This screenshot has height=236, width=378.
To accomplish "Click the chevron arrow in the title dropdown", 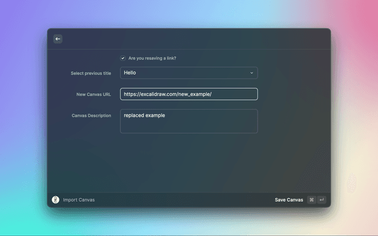I will [251, 73].
